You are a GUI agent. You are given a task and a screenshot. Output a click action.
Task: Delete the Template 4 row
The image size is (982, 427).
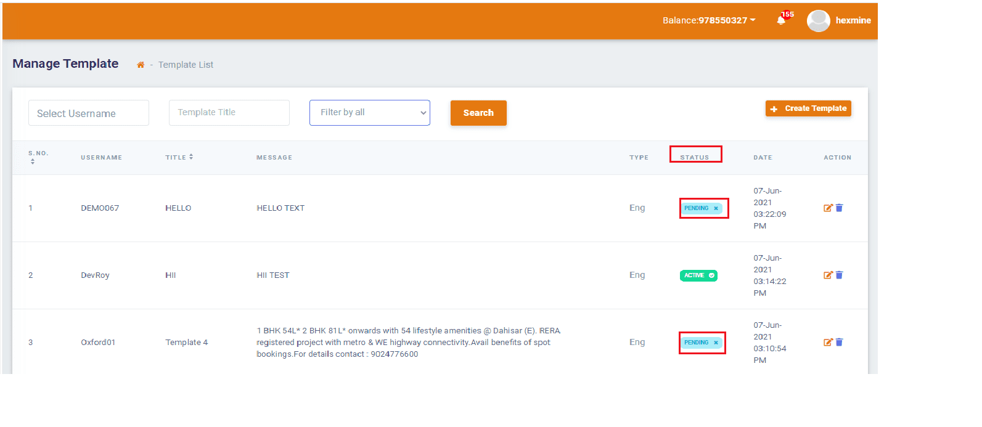839,343
